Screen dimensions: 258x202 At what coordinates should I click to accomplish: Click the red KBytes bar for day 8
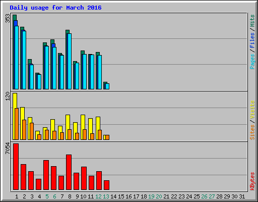(69, 172)
